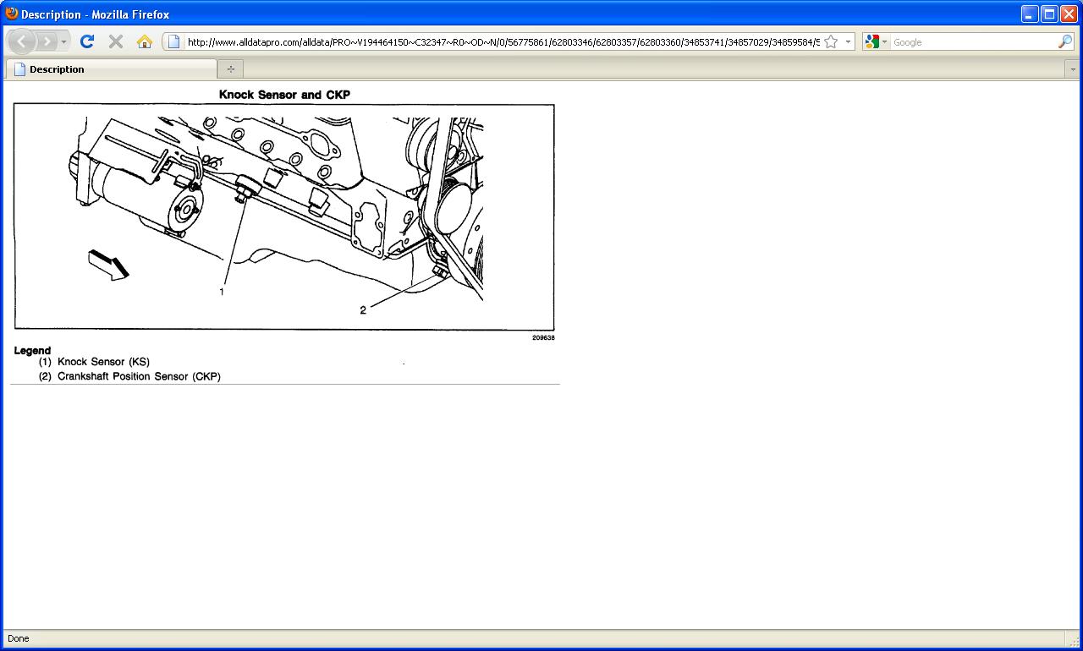
Task: Click the page identity icon in address bar
Action: pyautogui.click(x=173, y=41)
